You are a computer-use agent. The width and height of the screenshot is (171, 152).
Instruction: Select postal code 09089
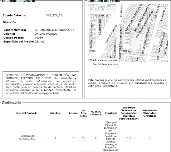click(x=39, y=38)
